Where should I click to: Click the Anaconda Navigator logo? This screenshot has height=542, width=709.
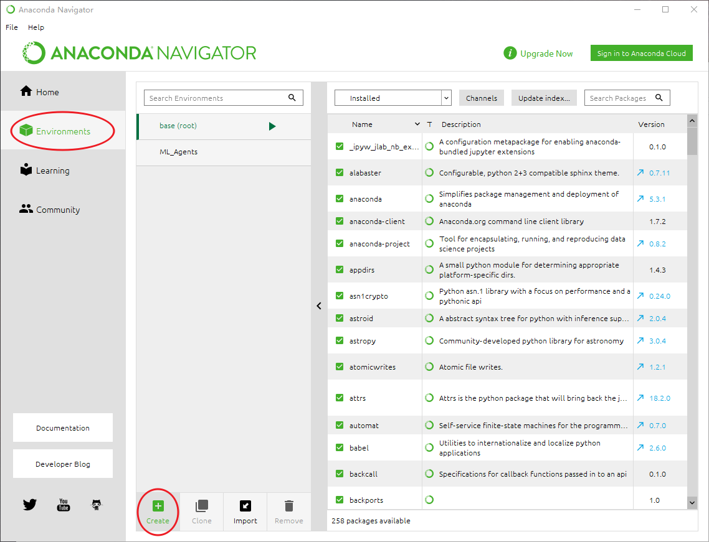point(140,53)
